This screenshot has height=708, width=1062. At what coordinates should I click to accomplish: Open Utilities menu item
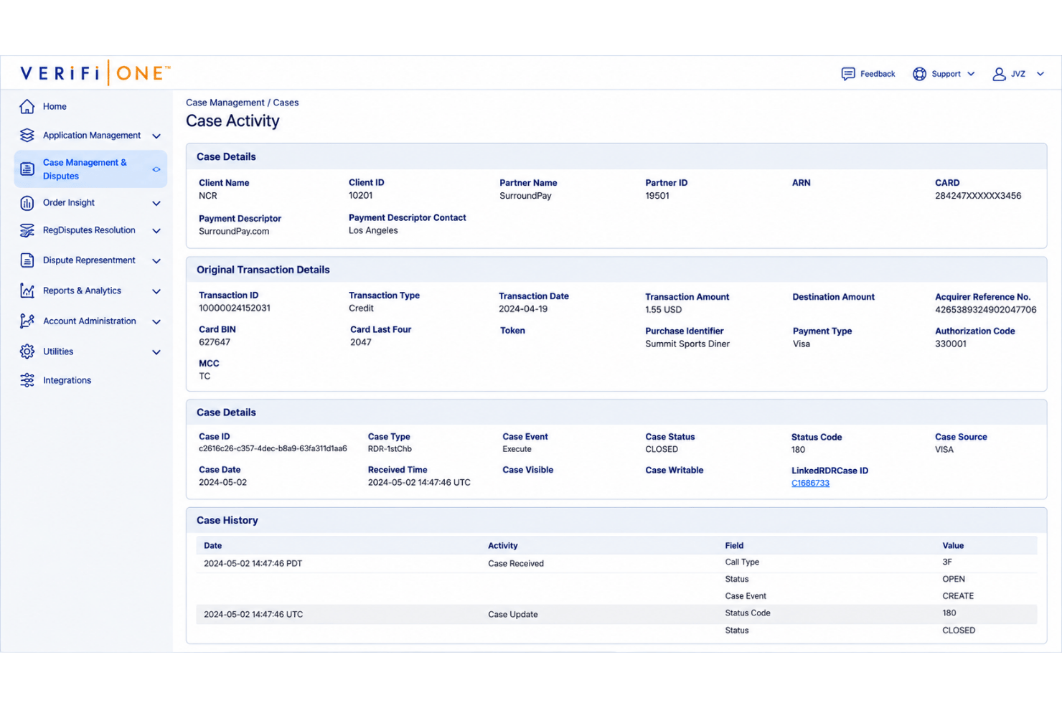(x=58, y=351)
